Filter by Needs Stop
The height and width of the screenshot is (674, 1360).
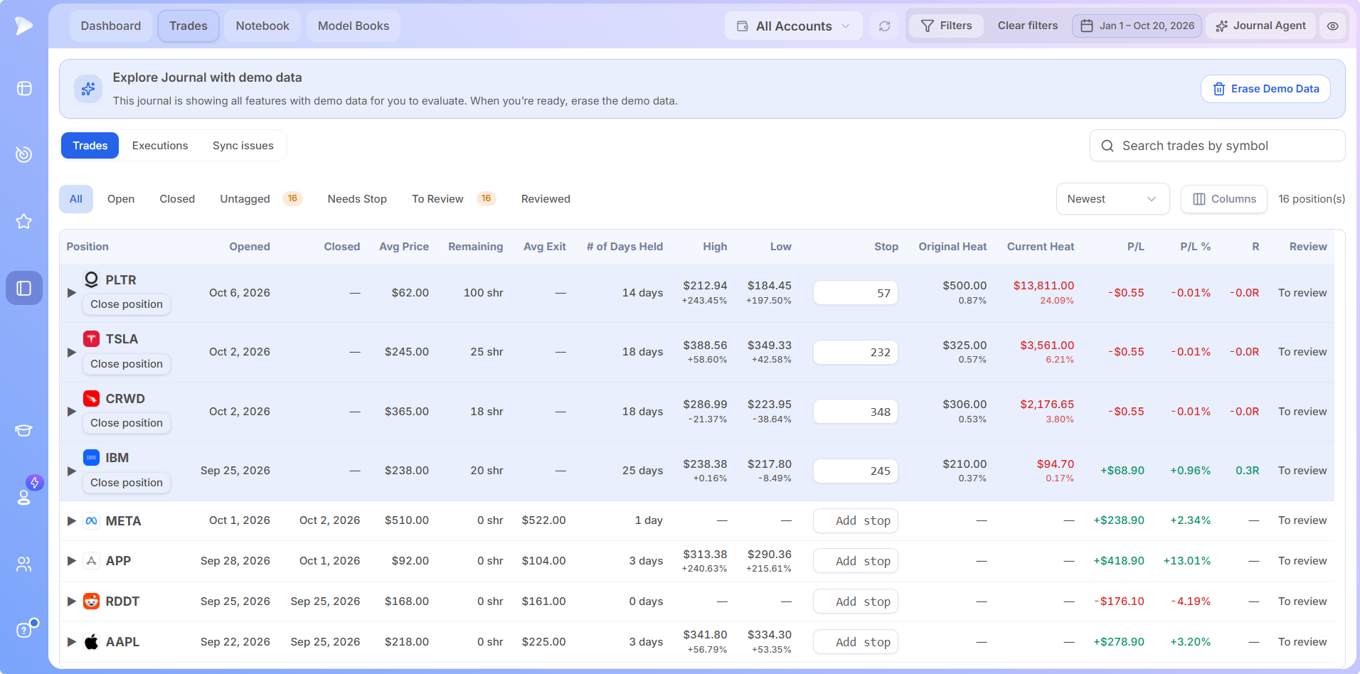tap(357, 199)
